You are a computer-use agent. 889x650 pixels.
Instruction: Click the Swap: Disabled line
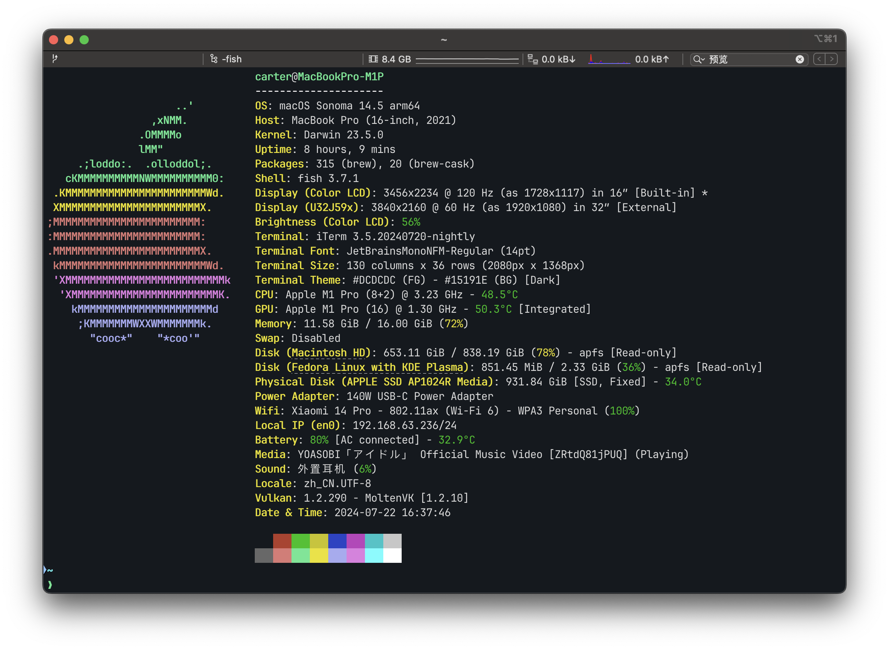point(298,339)
